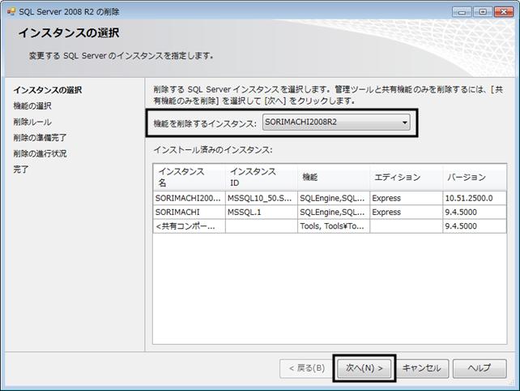Click the SQL Server setup title bar icon

[x=11, y=11]
